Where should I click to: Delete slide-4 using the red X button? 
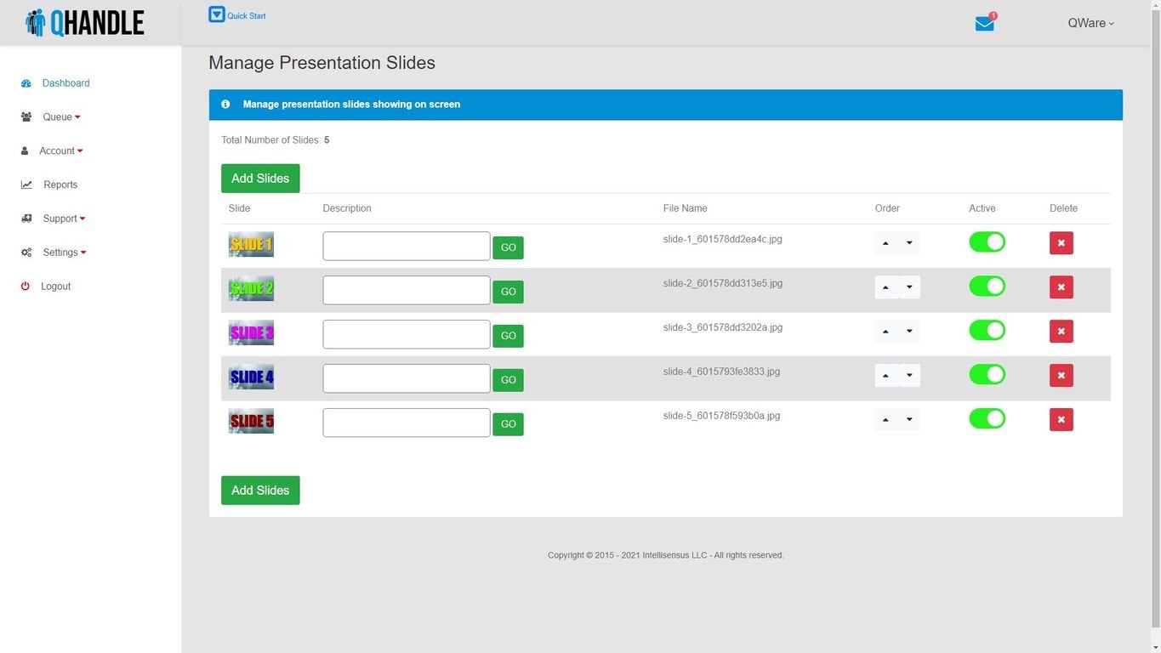click(x=1061, y=376)
